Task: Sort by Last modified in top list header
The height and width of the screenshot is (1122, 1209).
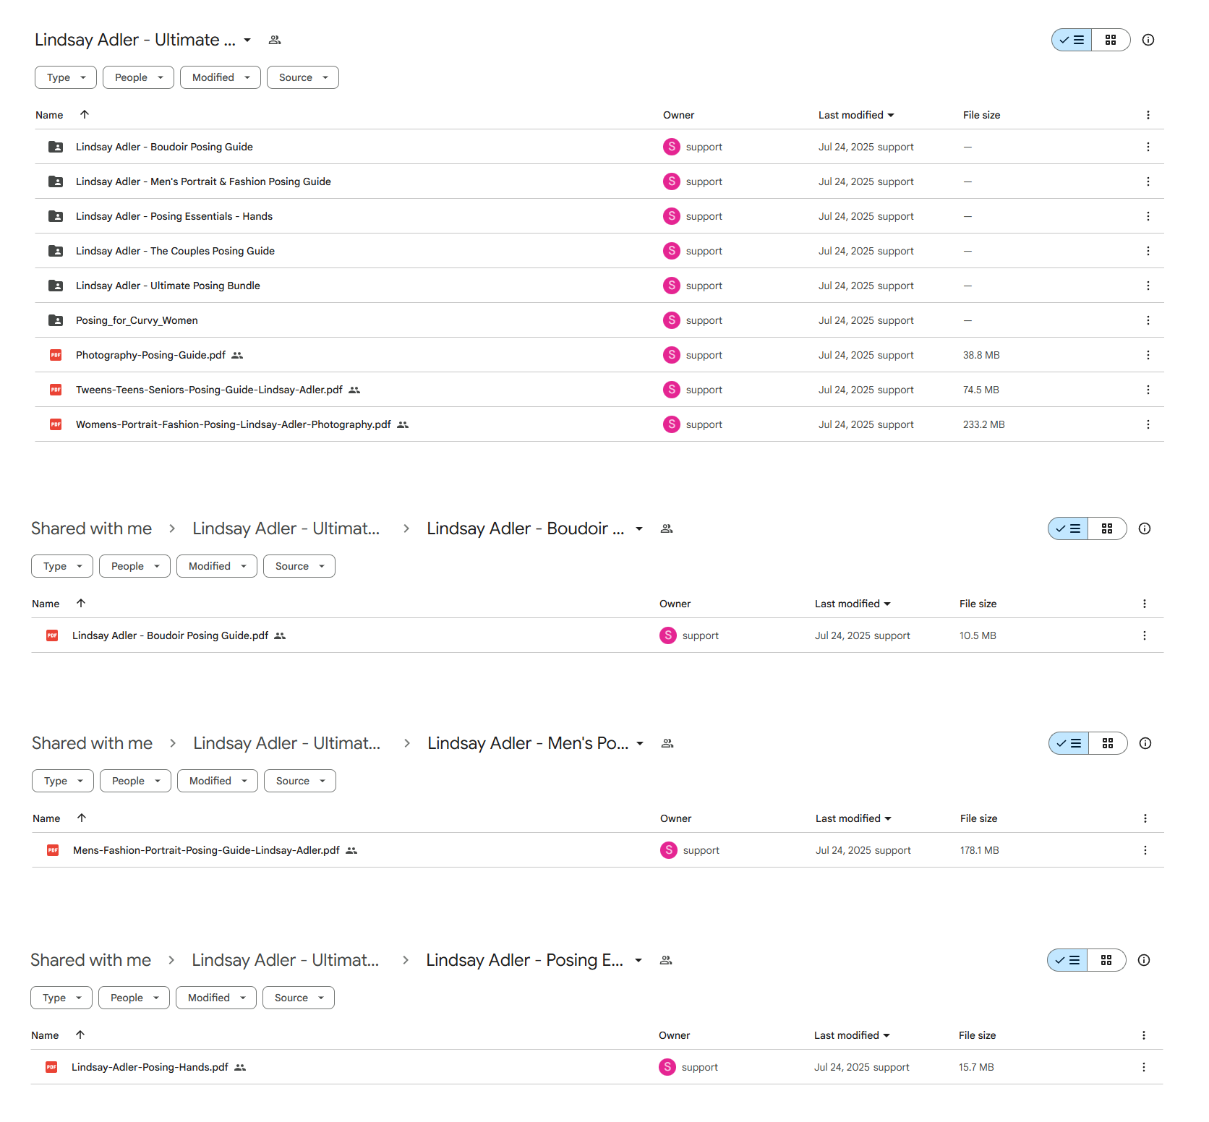Action: (x=856, y=115)
